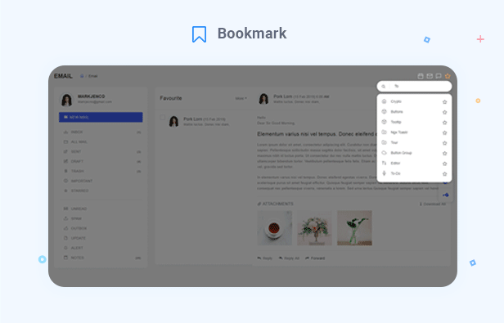Open OUTBOX icon in sidebar

65,228
